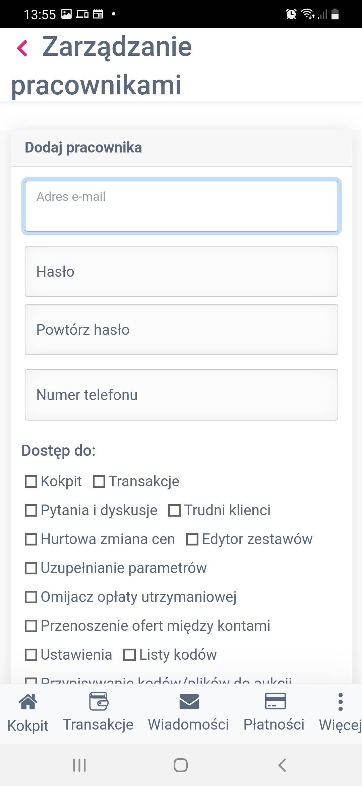The width and height of the screenshot is (362, 786).
Task: Open Wiadomości envelope icon
Action: coord(189,701)
